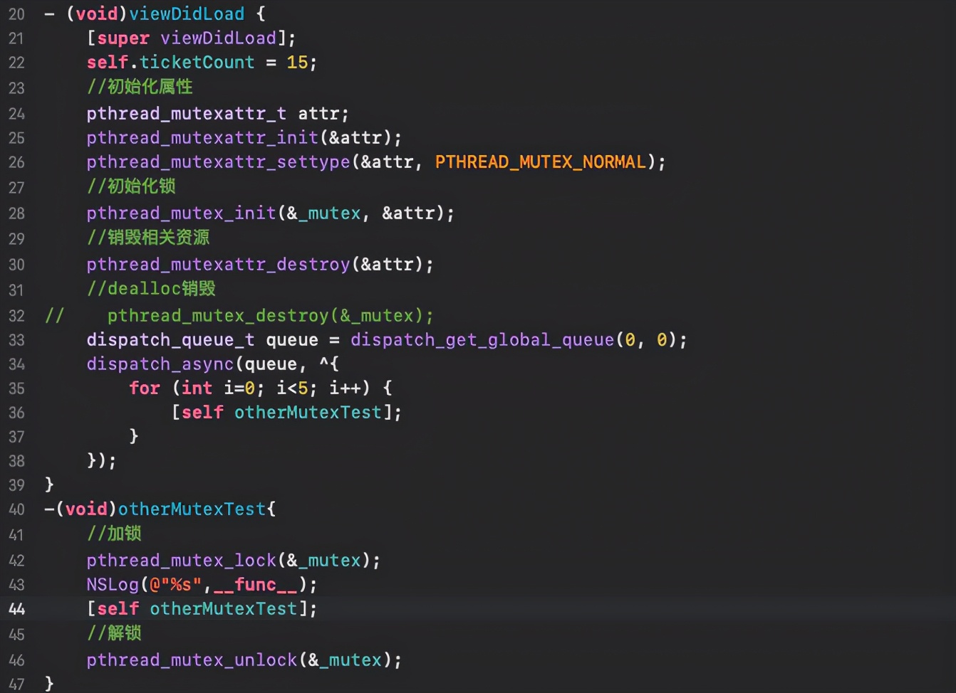
Task: Select the dispatch_queue_t type name
Action: click(x=171, y=339)
